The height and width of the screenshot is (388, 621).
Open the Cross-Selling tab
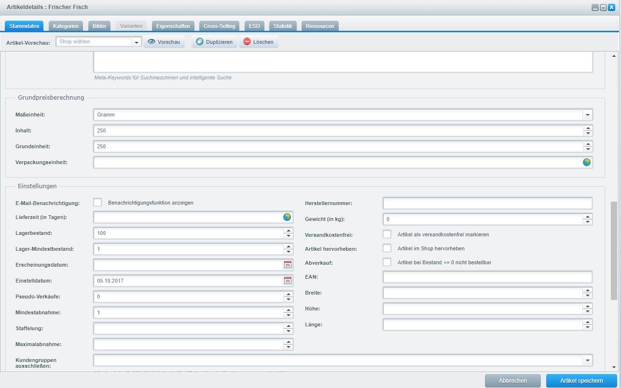pyautogui.click(x=220, y=26)
